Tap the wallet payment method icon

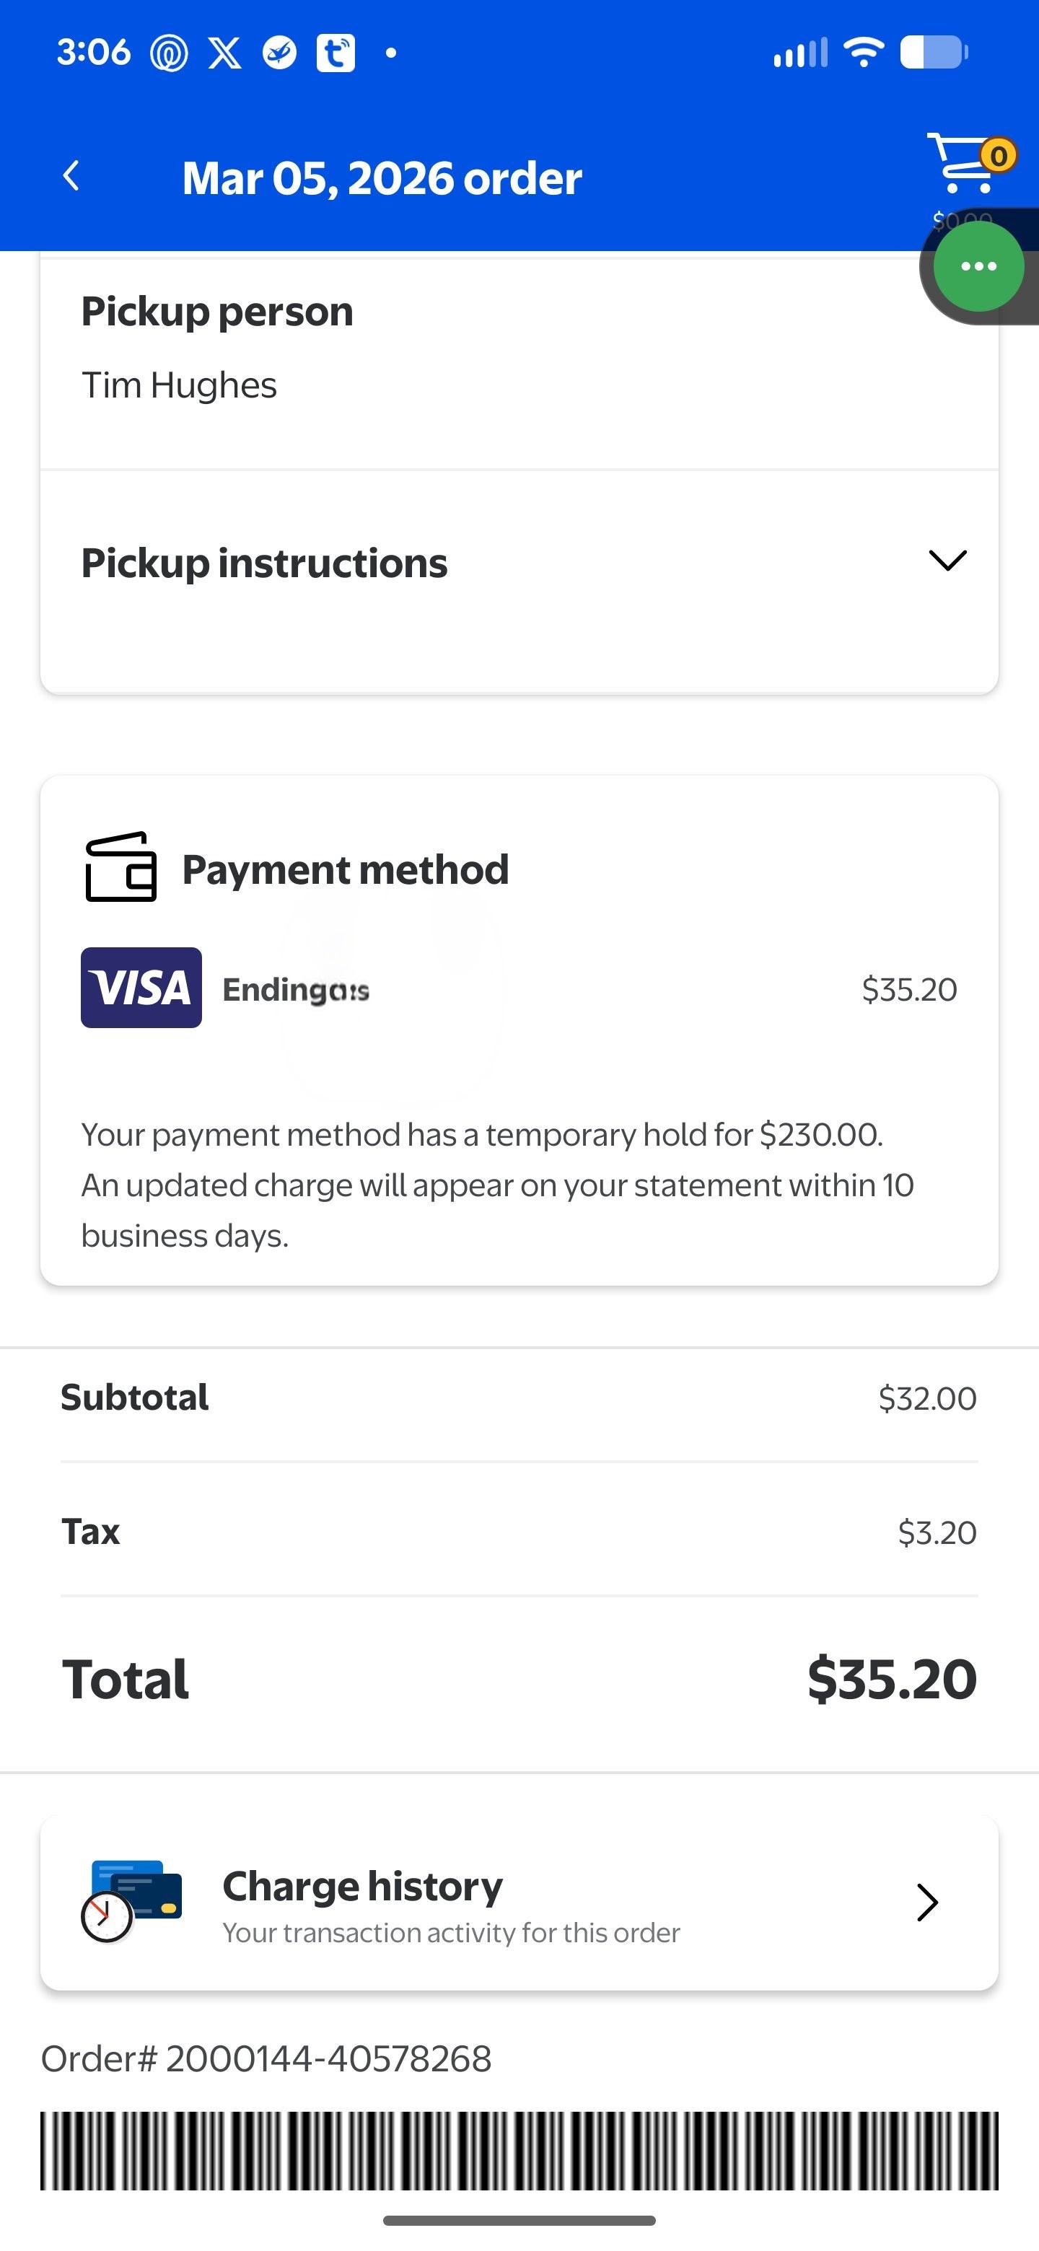point(120,866)
